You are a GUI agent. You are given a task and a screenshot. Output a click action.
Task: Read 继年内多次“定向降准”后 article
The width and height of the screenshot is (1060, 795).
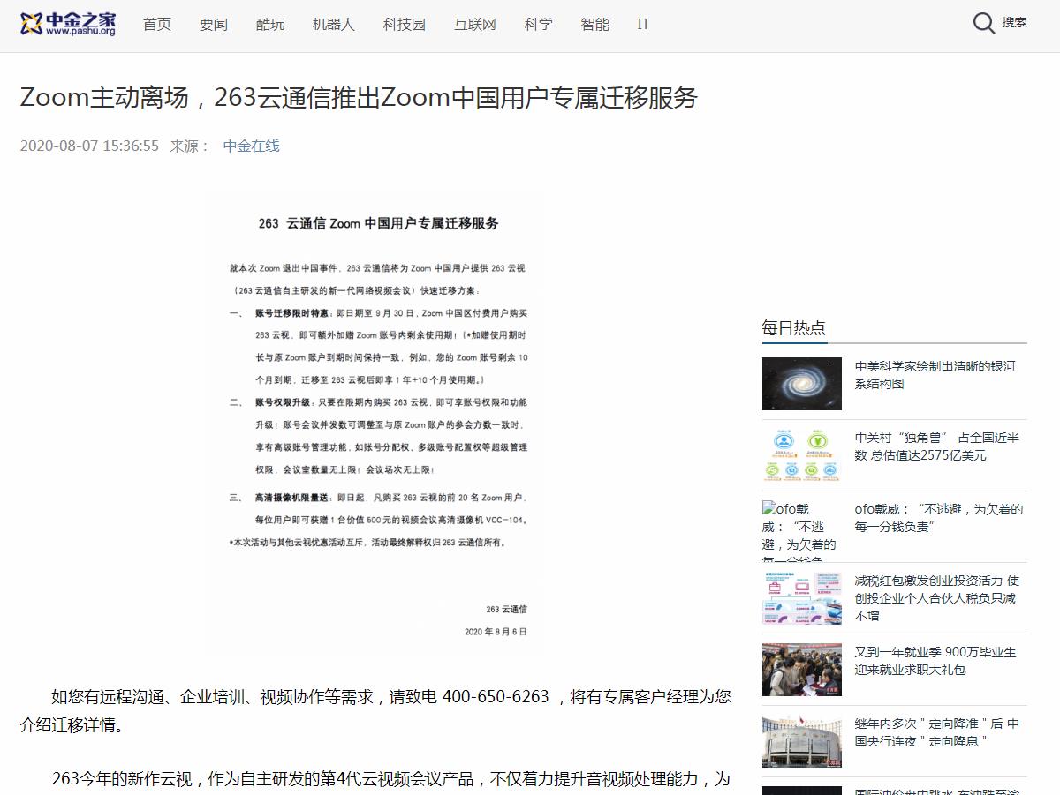[937, 732]
